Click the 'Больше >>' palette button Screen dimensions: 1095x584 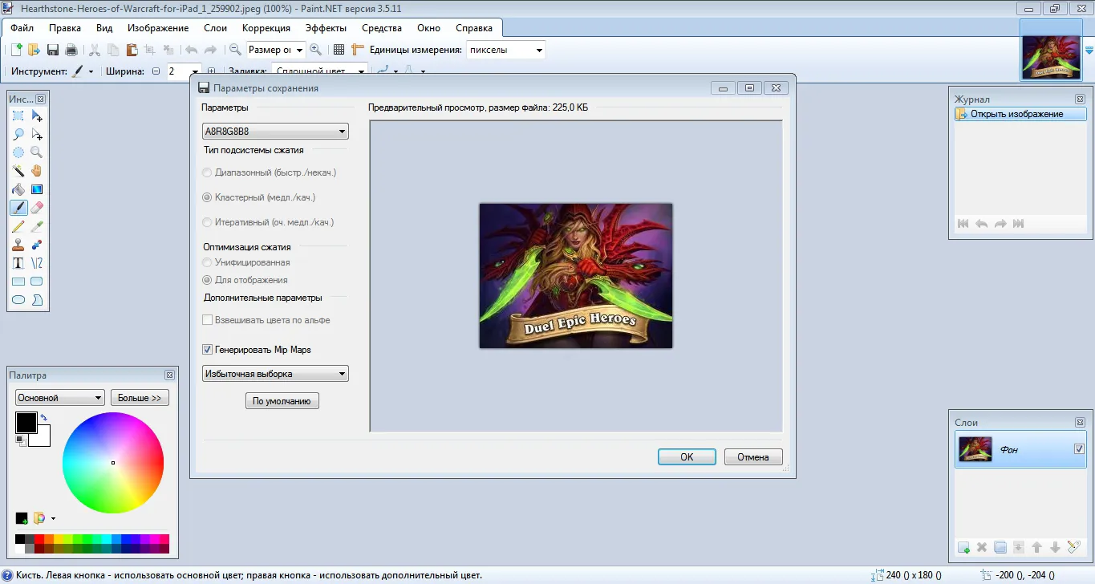click(140, 398)
